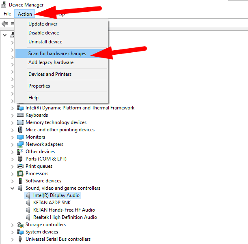
Task: Expand the Software devices category
Action: (x=13, y=181)
